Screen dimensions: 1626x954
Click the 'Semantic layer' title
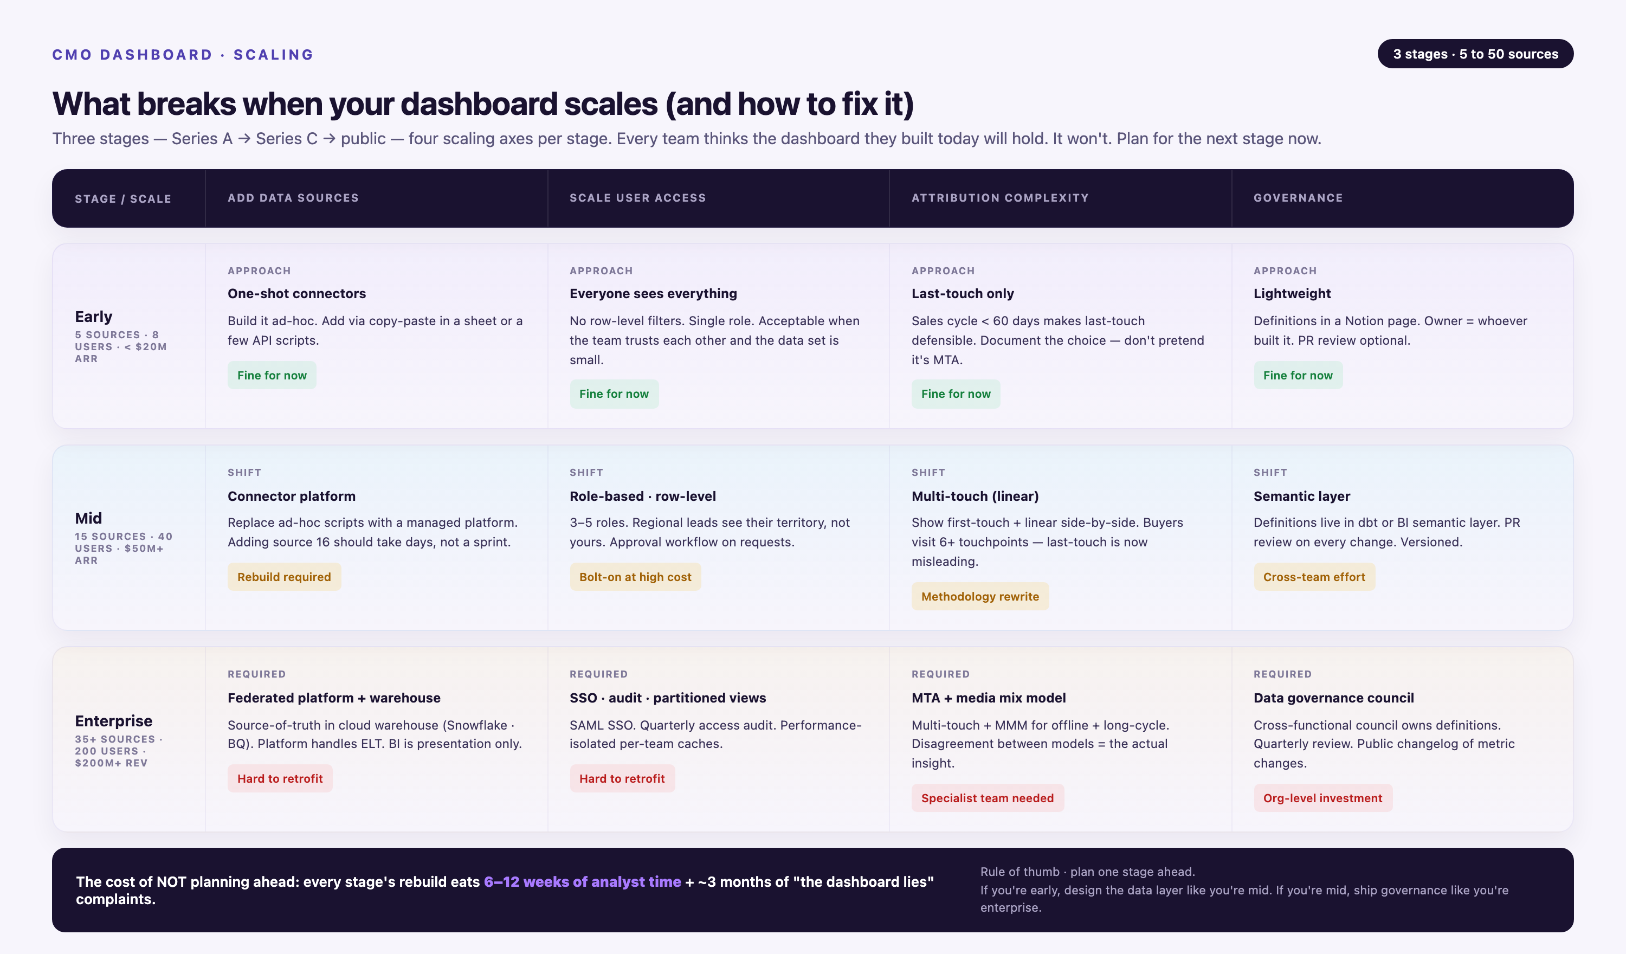(x=1301, y=497)
